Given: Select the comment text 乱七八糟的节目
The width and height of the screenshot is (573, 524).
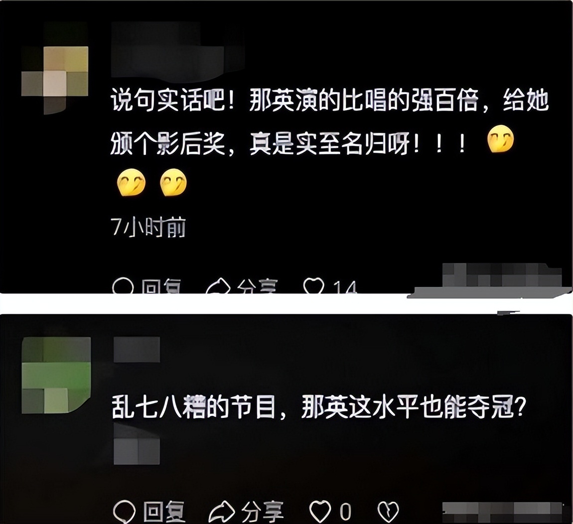Looking at the screenshot, I should point(193,407).
